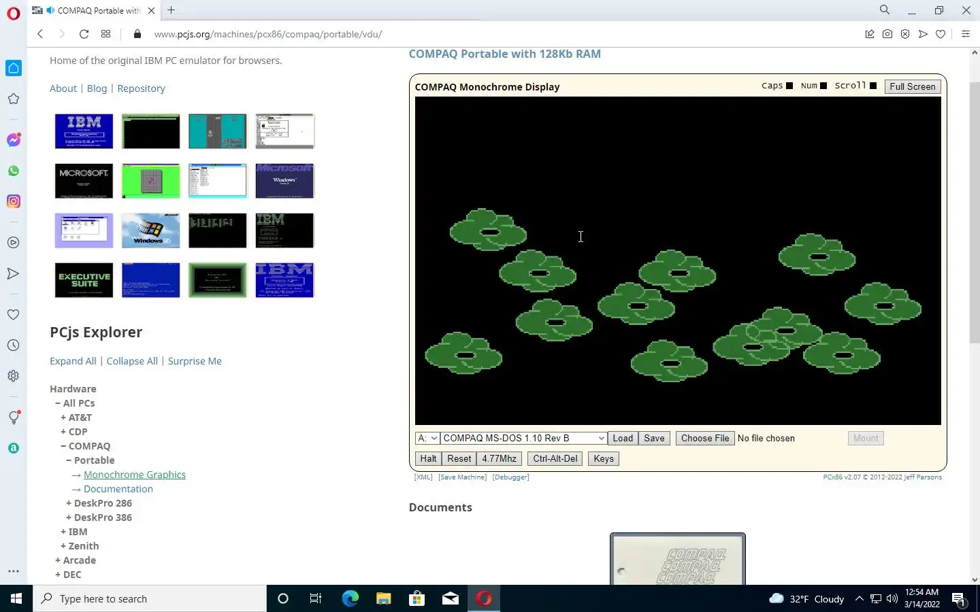Open speed dial grid icon
980x612 pixels.
click(x=105, y=34)
